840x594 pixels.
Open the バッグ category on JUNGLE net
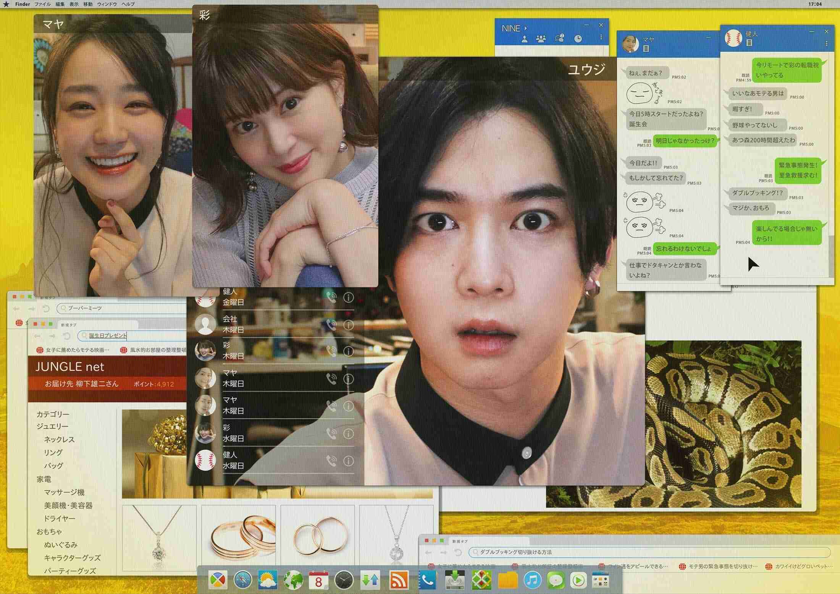click(x=53, y=466)
